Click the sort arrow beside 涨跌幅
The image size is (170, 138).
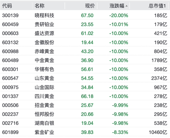click(x=127, y=6)
